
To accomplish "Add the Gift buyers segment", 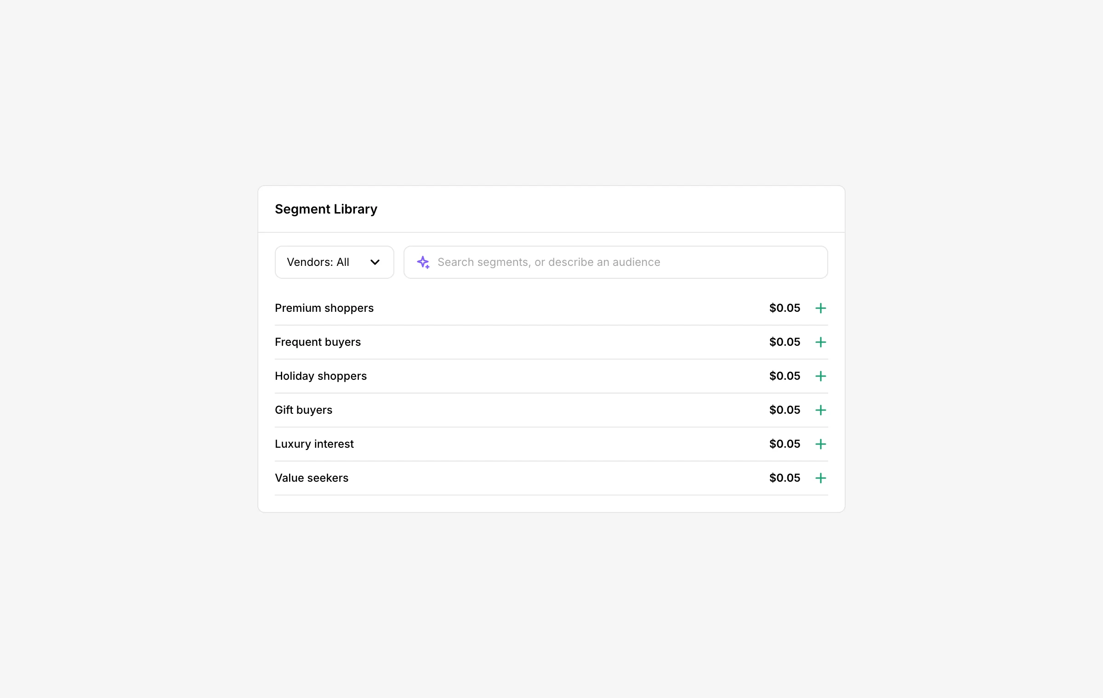I will click(820, 410).
